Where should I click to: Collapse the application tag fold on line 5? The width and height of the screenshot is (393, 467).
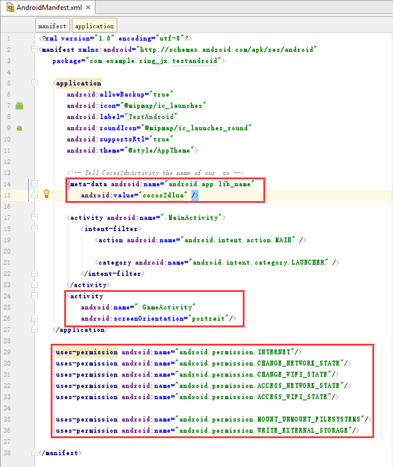point(34,83)
